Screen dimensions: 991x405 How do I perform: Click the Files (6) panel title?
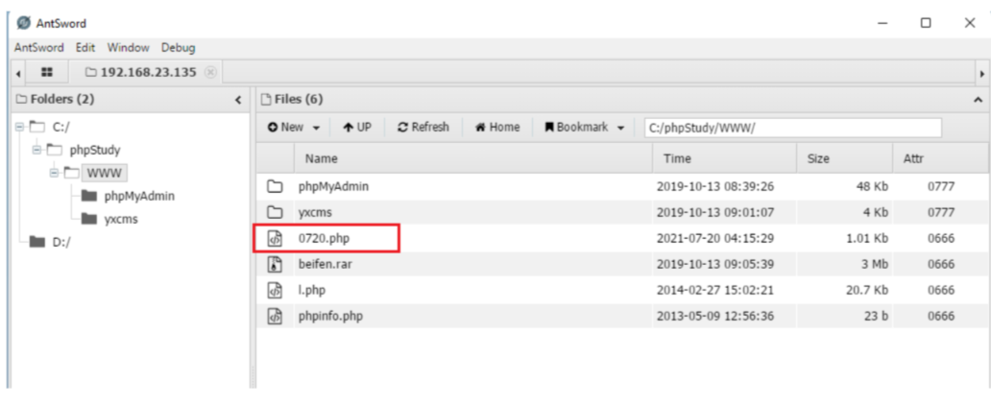pyautogui.click(x=299, y=100)
